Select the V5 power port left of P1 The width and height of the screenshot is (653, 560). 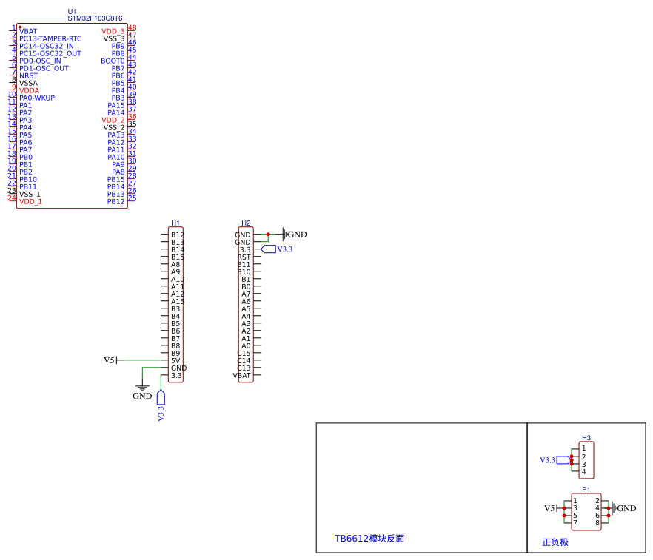550,508
